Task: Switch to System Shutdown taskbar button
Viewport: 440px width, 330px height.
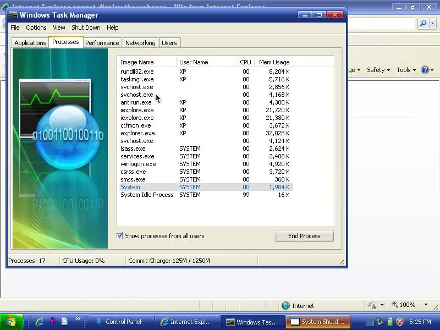Action: 318,322
